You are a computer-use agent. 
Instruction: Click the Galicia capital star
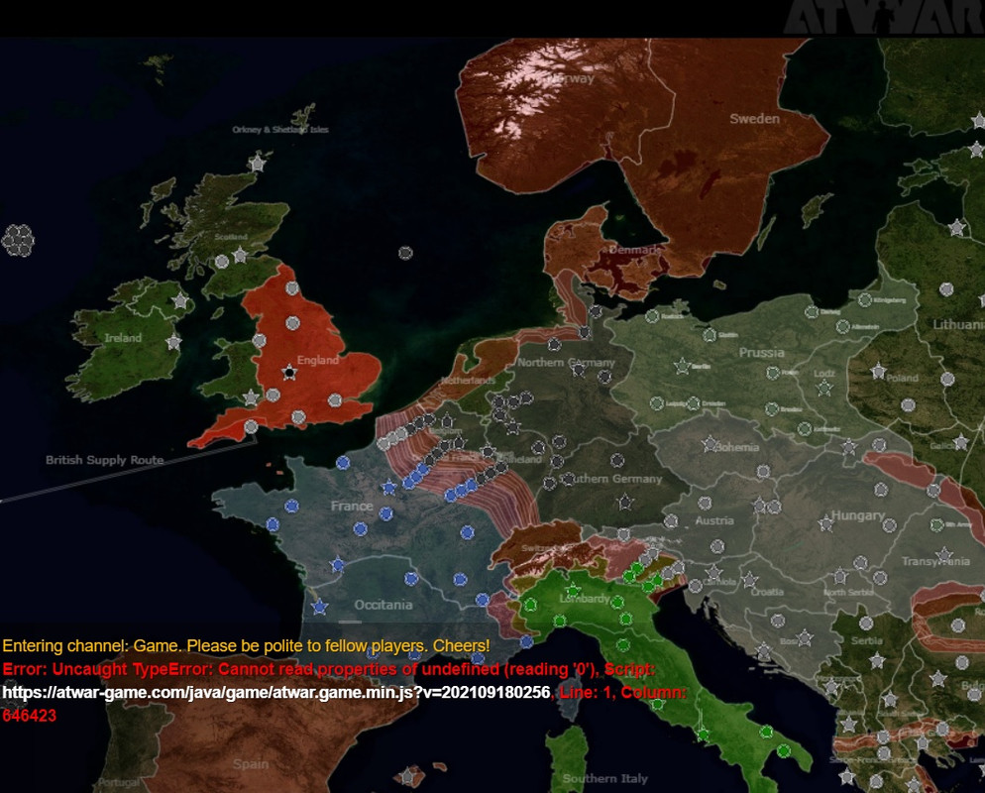960,442
